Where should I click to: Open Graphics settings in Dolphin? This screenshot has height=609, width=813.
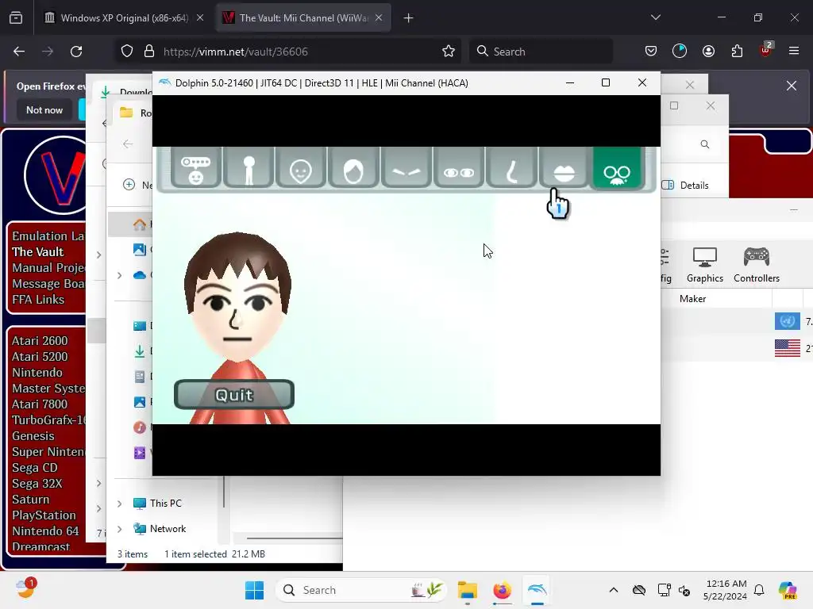tap(705, 265)
